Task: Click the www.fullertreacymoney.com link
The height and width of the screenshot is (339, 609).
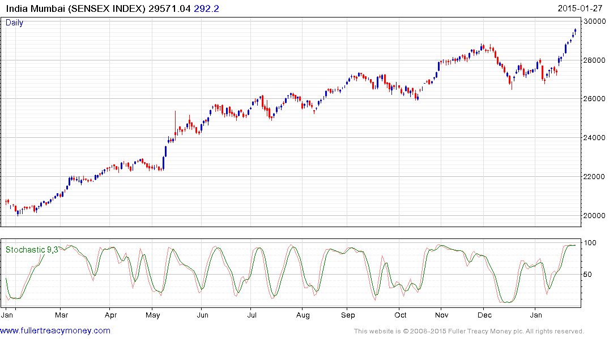Action: point(55,331)
